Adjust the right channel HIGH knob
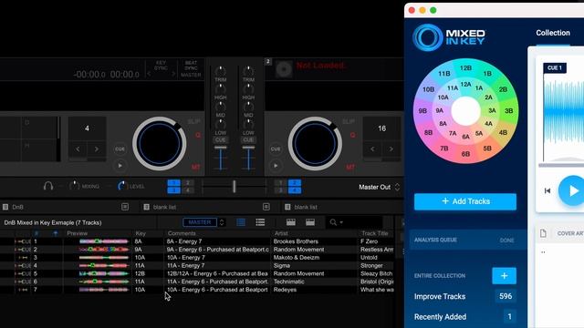Viewport: 584px width, 328px height. [248, 88]
